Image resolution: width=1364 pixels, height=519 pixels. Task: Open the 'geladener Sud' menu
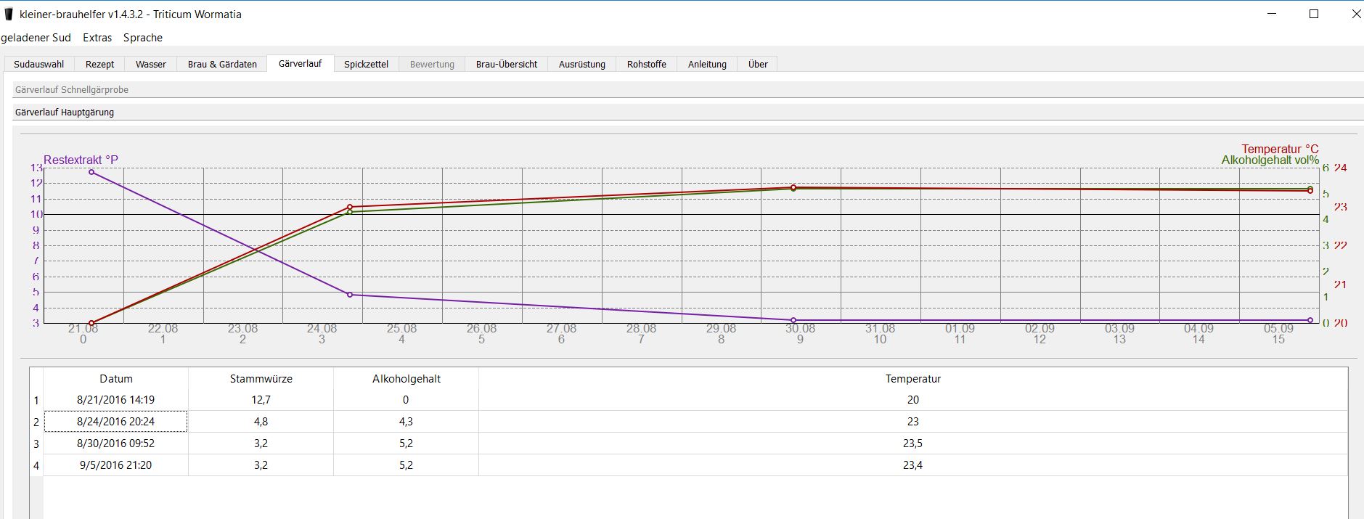pos(36,38)
